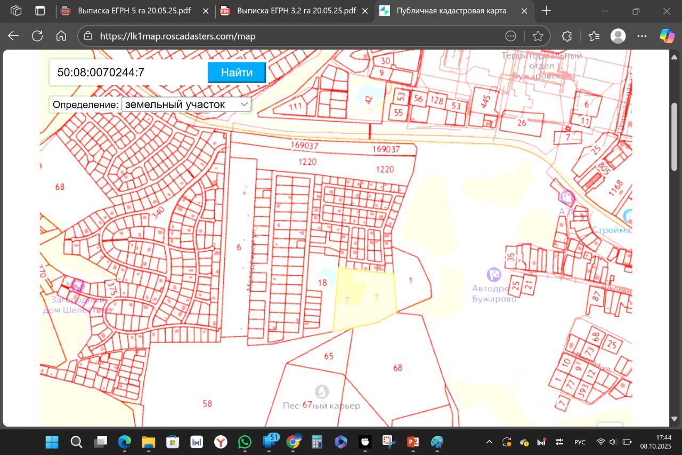
Task: Switch to Выписка ЕГРН 3,2 га tab
Action: (296, 11)
